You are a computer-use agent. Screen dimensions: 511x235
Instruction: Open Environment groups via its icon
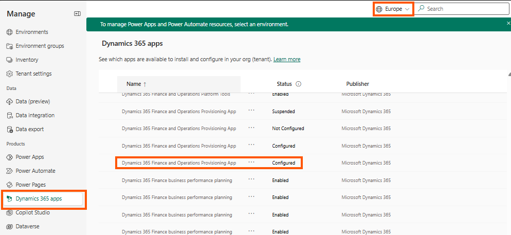[9, 46]
